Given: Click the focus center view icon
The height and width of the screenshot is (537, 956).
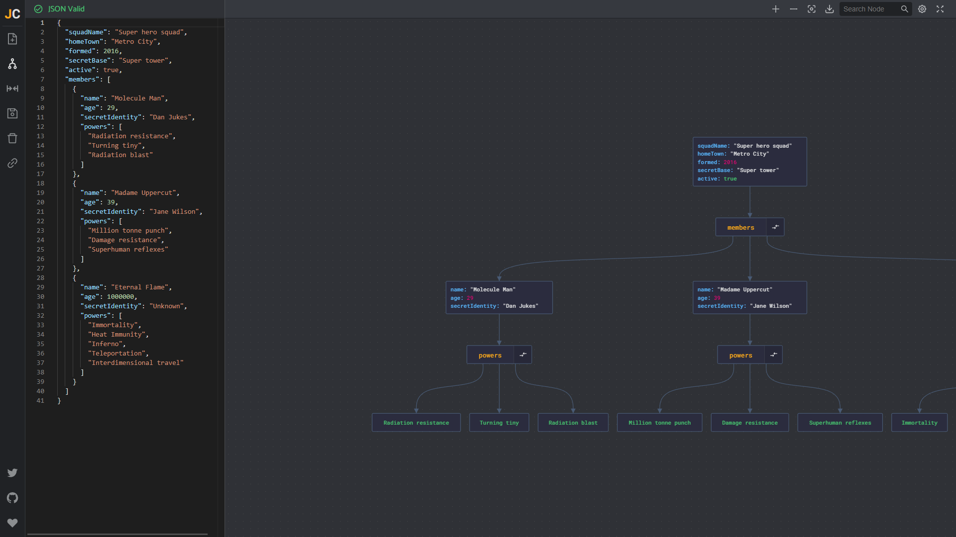Looking at the screenshot, I should (x=812, y=9).
